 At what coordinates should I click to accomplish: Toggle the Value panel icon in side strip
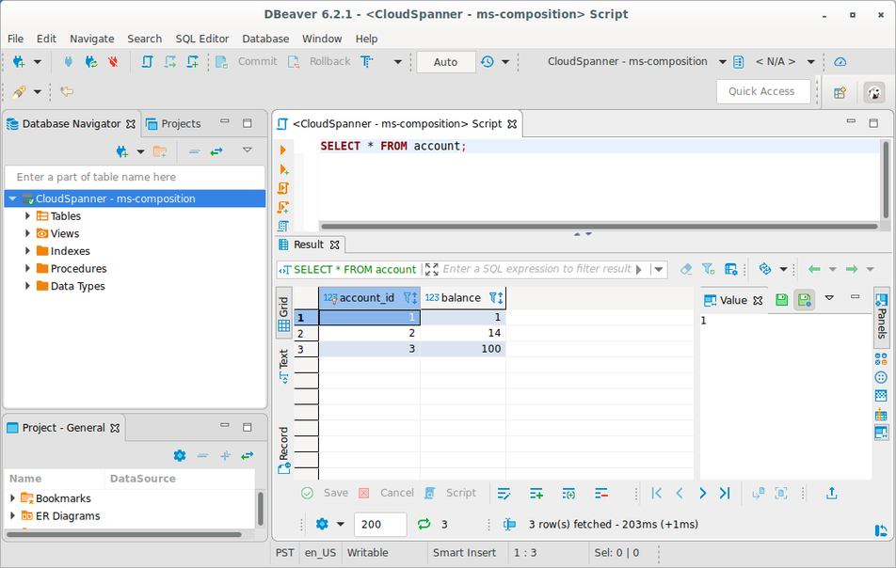881,433
